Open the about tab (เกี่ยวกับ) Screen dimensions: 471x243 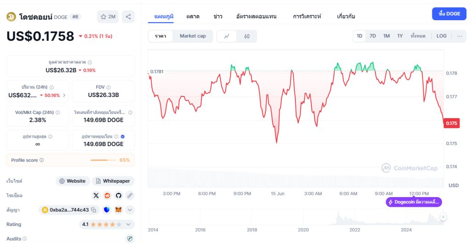tap(346, 17)
